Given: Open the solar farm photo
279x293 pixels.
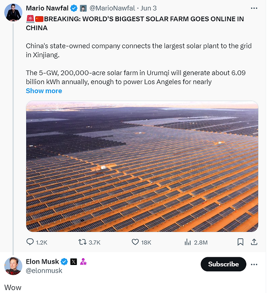Looking at the screenshot, I should pyautogui.click(x=142, y=166).
